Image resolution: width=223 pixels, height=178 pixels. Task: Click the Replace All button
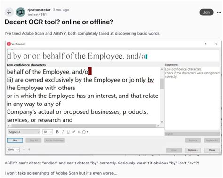click(x=212, y=141)
